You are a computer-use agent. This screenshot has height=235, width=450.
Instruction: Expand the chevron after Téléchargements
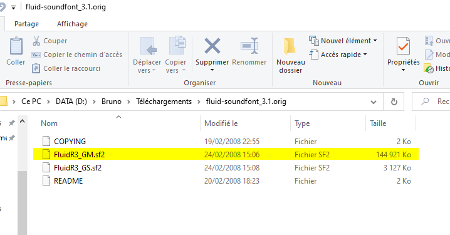point(199,102)
